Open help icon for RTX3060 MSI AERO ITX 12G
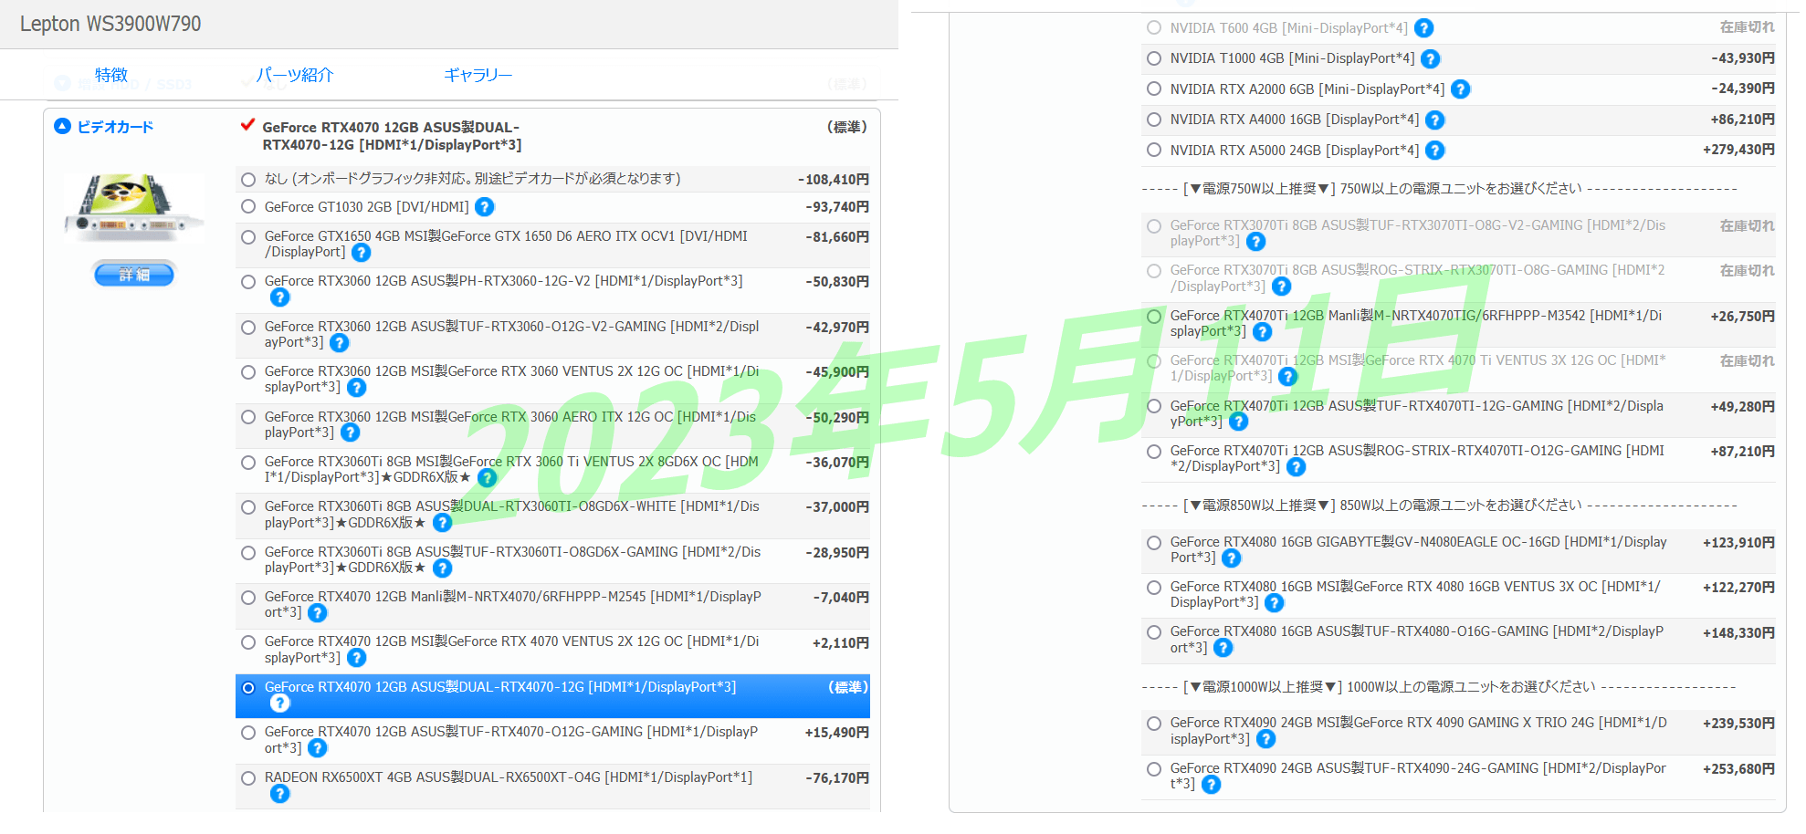Viewport: 1806px width, 834px height. [x=351, y=433]
